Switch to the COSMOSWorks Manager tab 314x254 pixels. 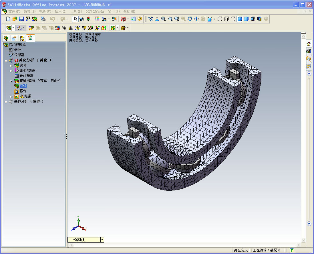click(x=30, y=38)
